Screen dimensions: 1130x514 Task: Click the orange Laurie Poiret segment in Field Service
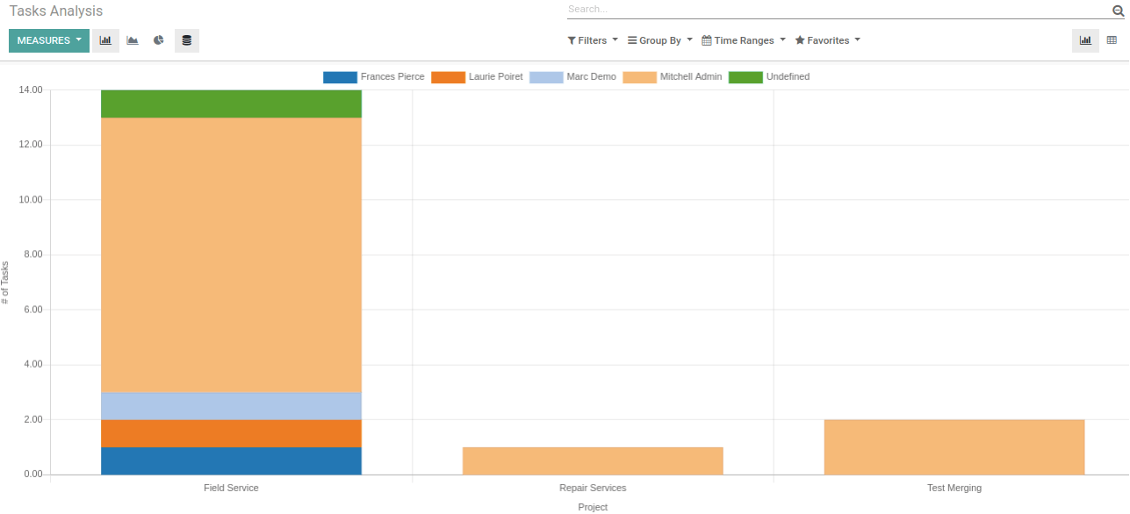pyautogui.click(x=231, y=433)
